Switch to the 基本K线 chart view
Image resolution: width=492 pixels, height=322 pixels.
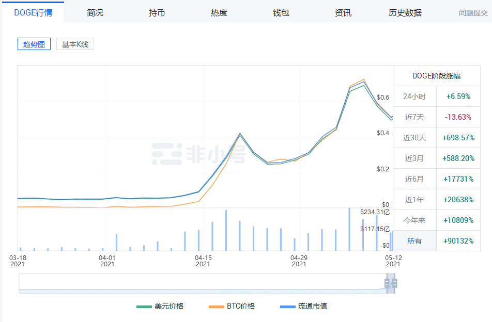coord(75,44)
